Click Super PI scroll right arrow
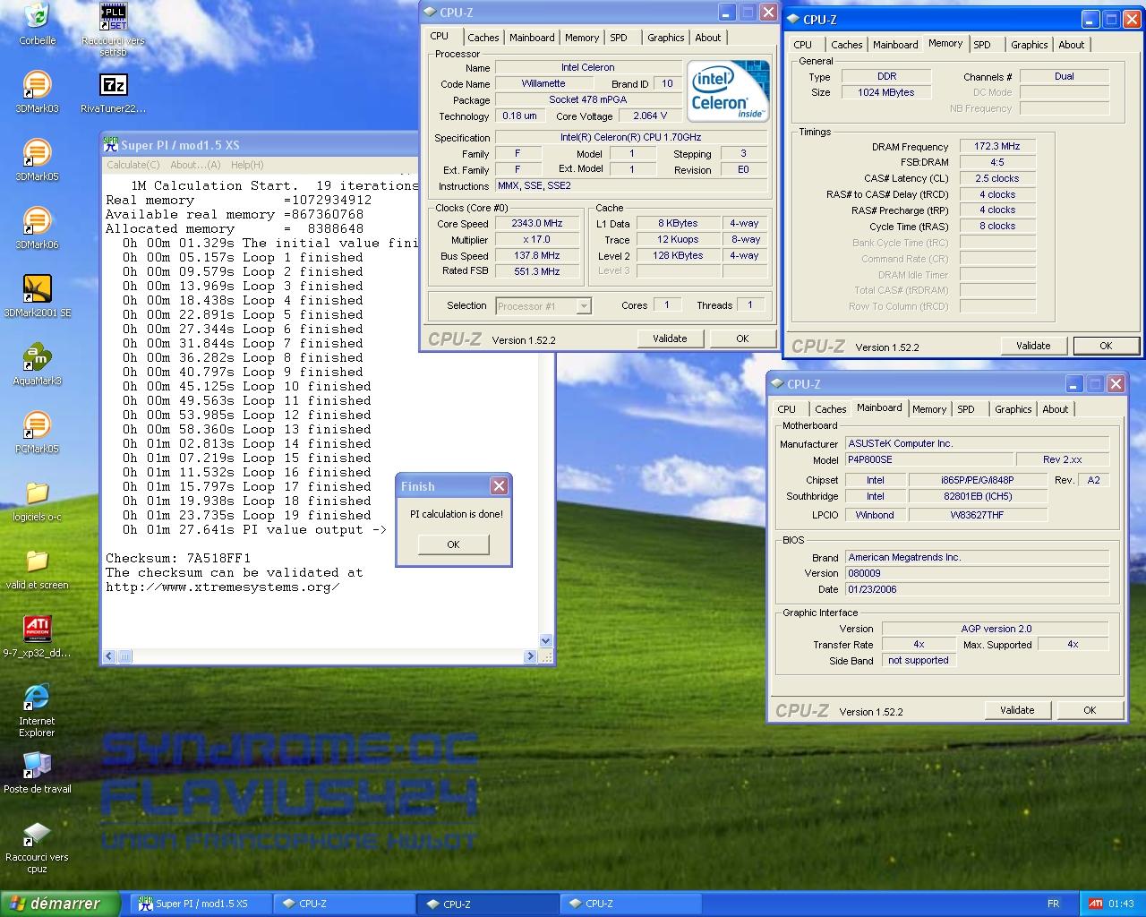 click(x=530, y=656)
